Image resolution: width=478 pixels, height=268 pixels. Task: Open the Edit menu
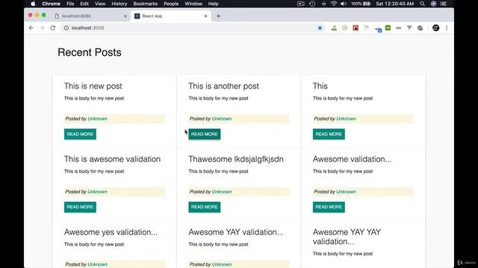tap(84, 4)
